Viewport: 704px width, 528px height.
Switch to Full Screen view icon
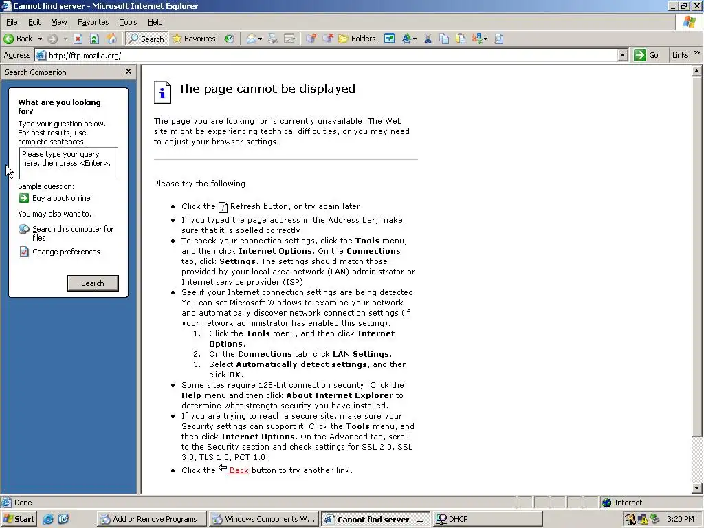click(389, 39)
